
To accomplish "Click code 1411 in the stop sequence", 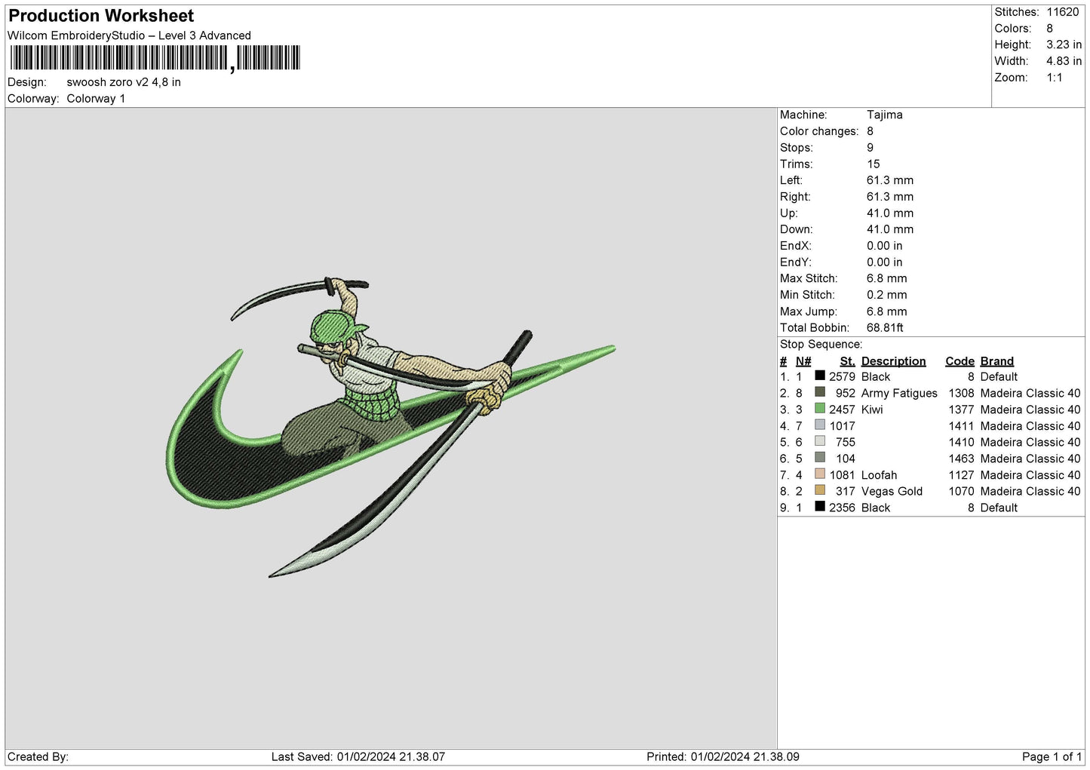I will (961, 426).
